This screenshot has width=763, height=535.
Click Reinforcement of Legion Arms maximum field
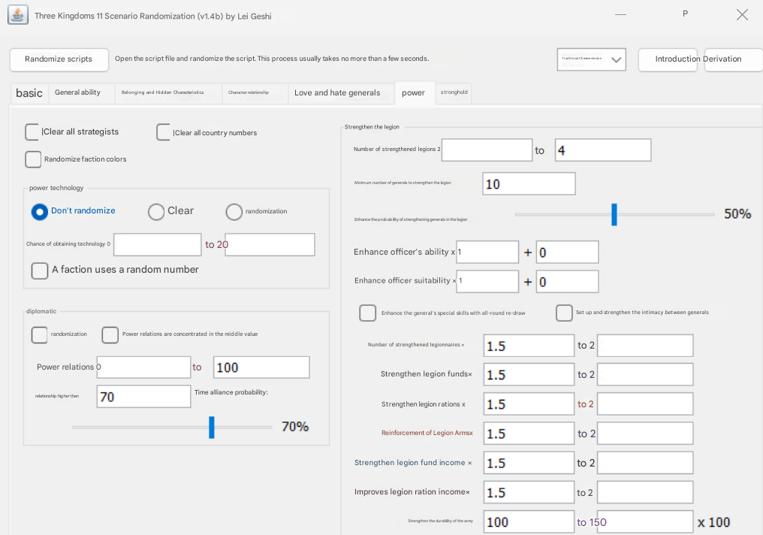coord(645,434)
